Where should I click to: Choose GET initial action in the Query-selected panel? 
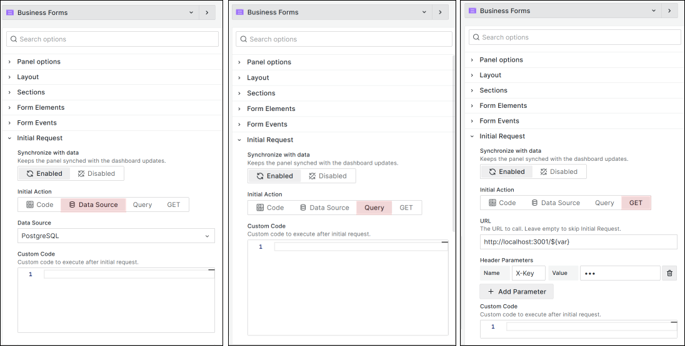pyautogui.click(x=406, y=208)
